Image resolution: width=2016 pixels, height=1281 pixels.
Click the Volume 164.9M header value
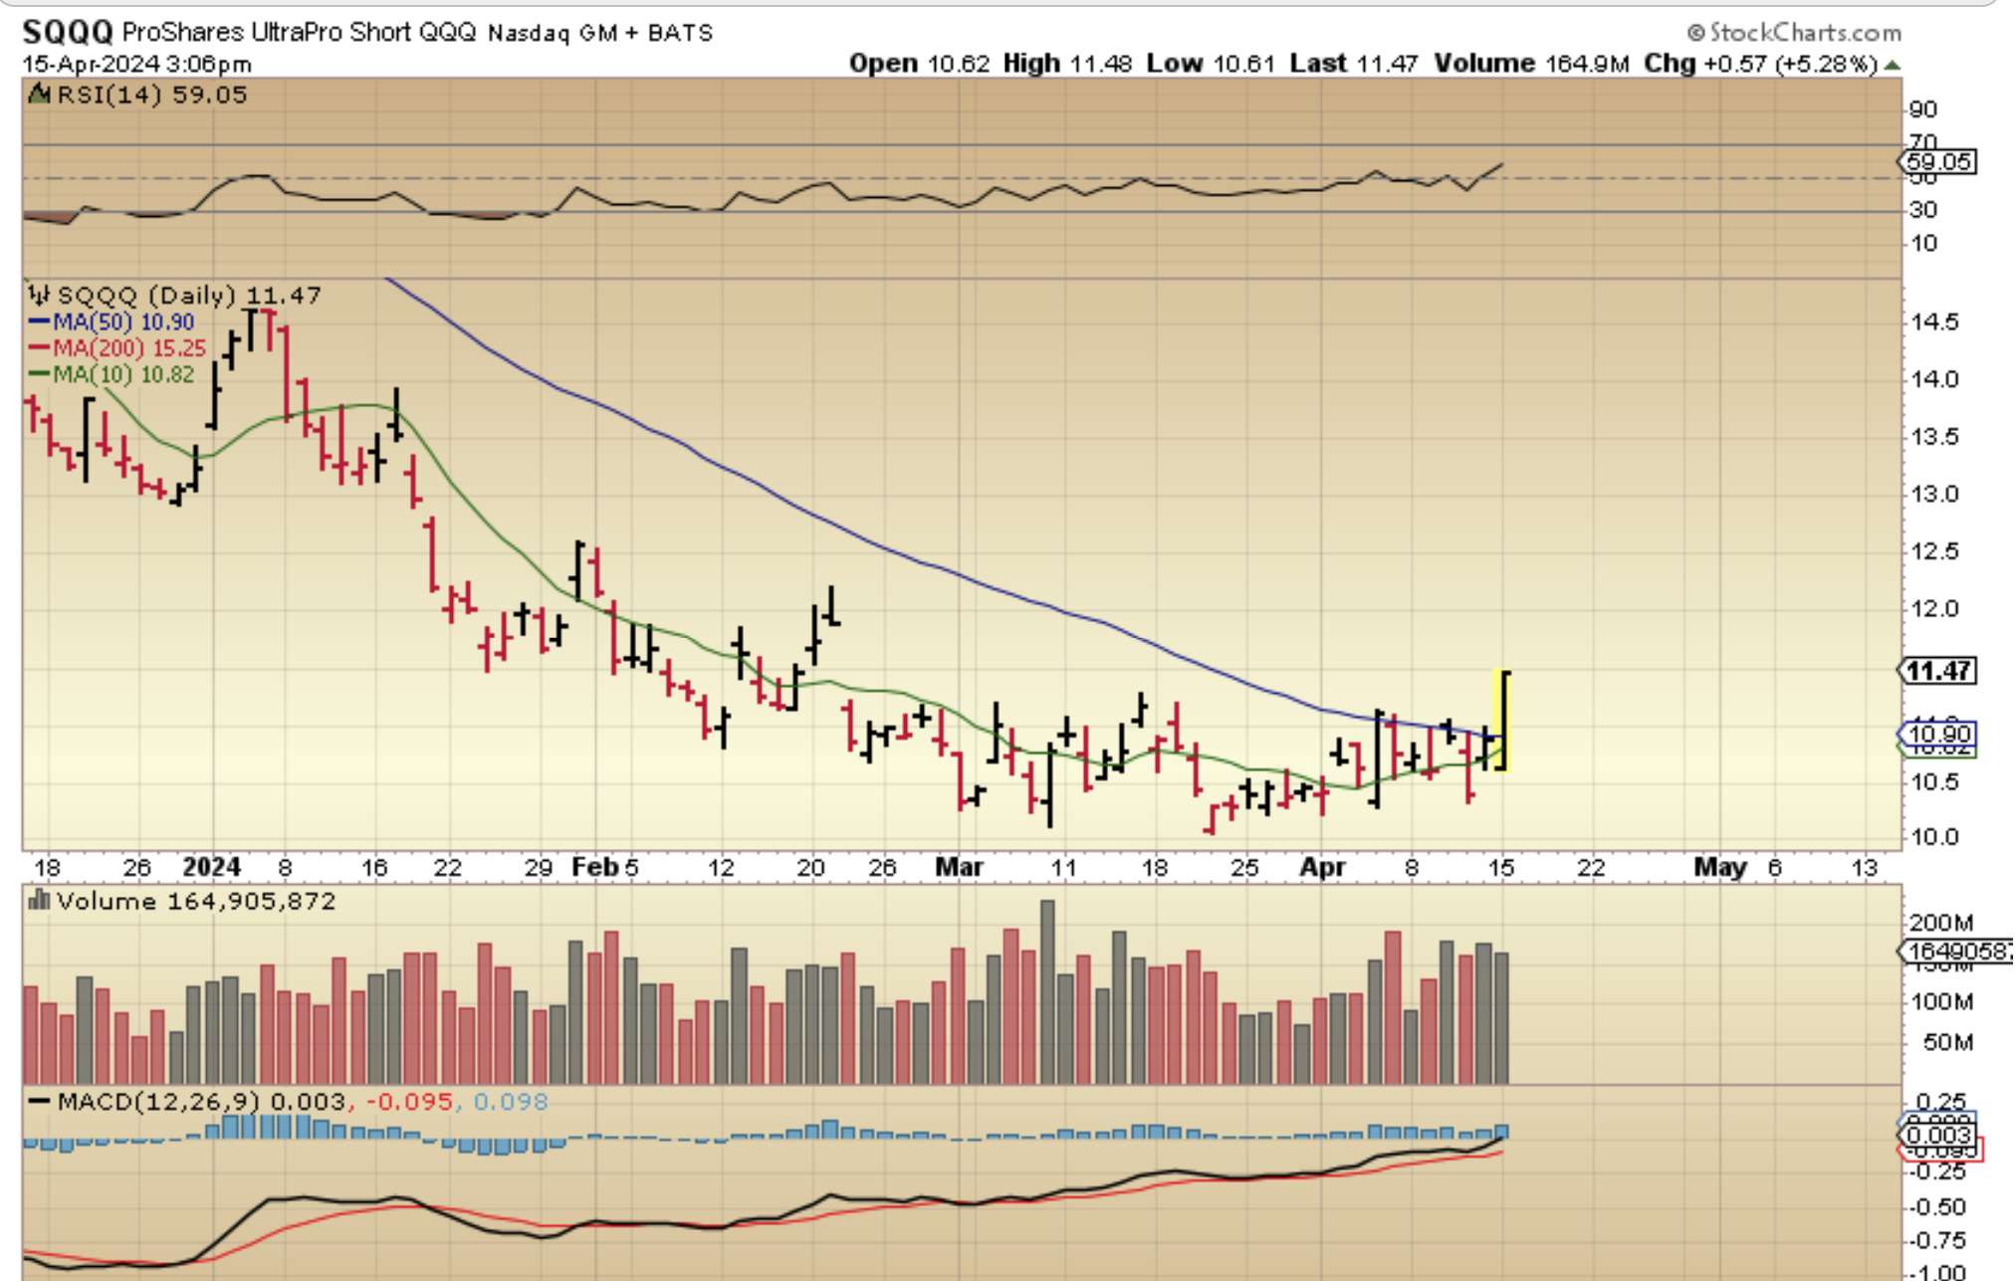(x=1587, y=65)
